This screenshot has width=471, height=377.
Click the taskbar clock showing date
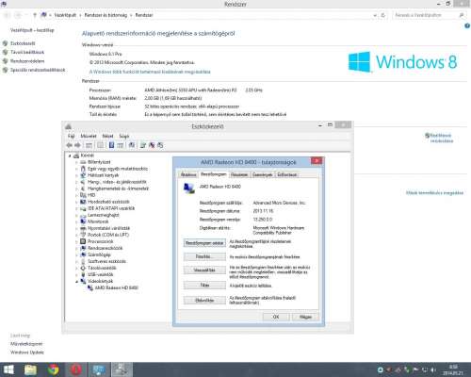[453, 369]
